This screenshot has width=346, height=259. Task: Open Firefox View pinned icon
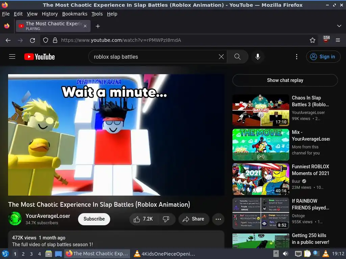click(x=7, y=26)
